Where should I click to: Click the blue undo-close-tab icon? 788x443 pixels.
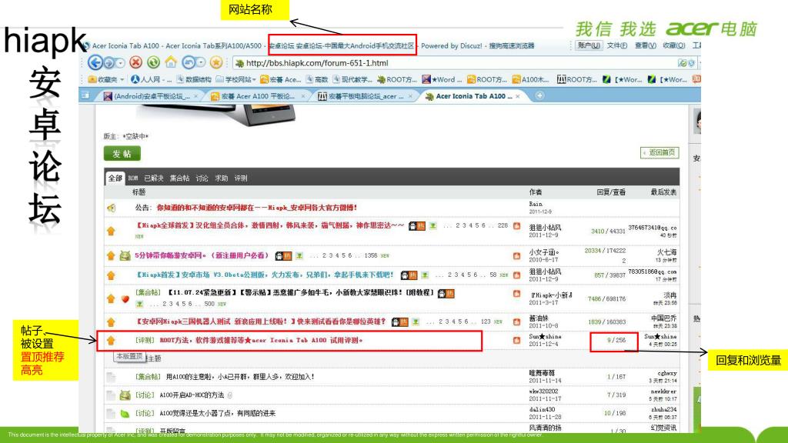[x=189, y=62]
